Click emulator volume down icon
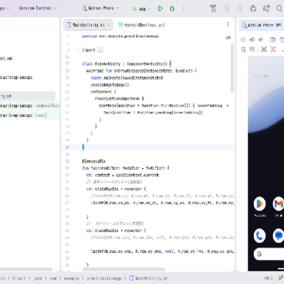 (x=260, y=39)
